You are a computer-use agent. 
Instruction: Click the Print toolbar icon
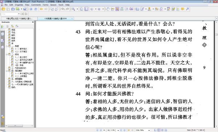[x=13, y=9]
